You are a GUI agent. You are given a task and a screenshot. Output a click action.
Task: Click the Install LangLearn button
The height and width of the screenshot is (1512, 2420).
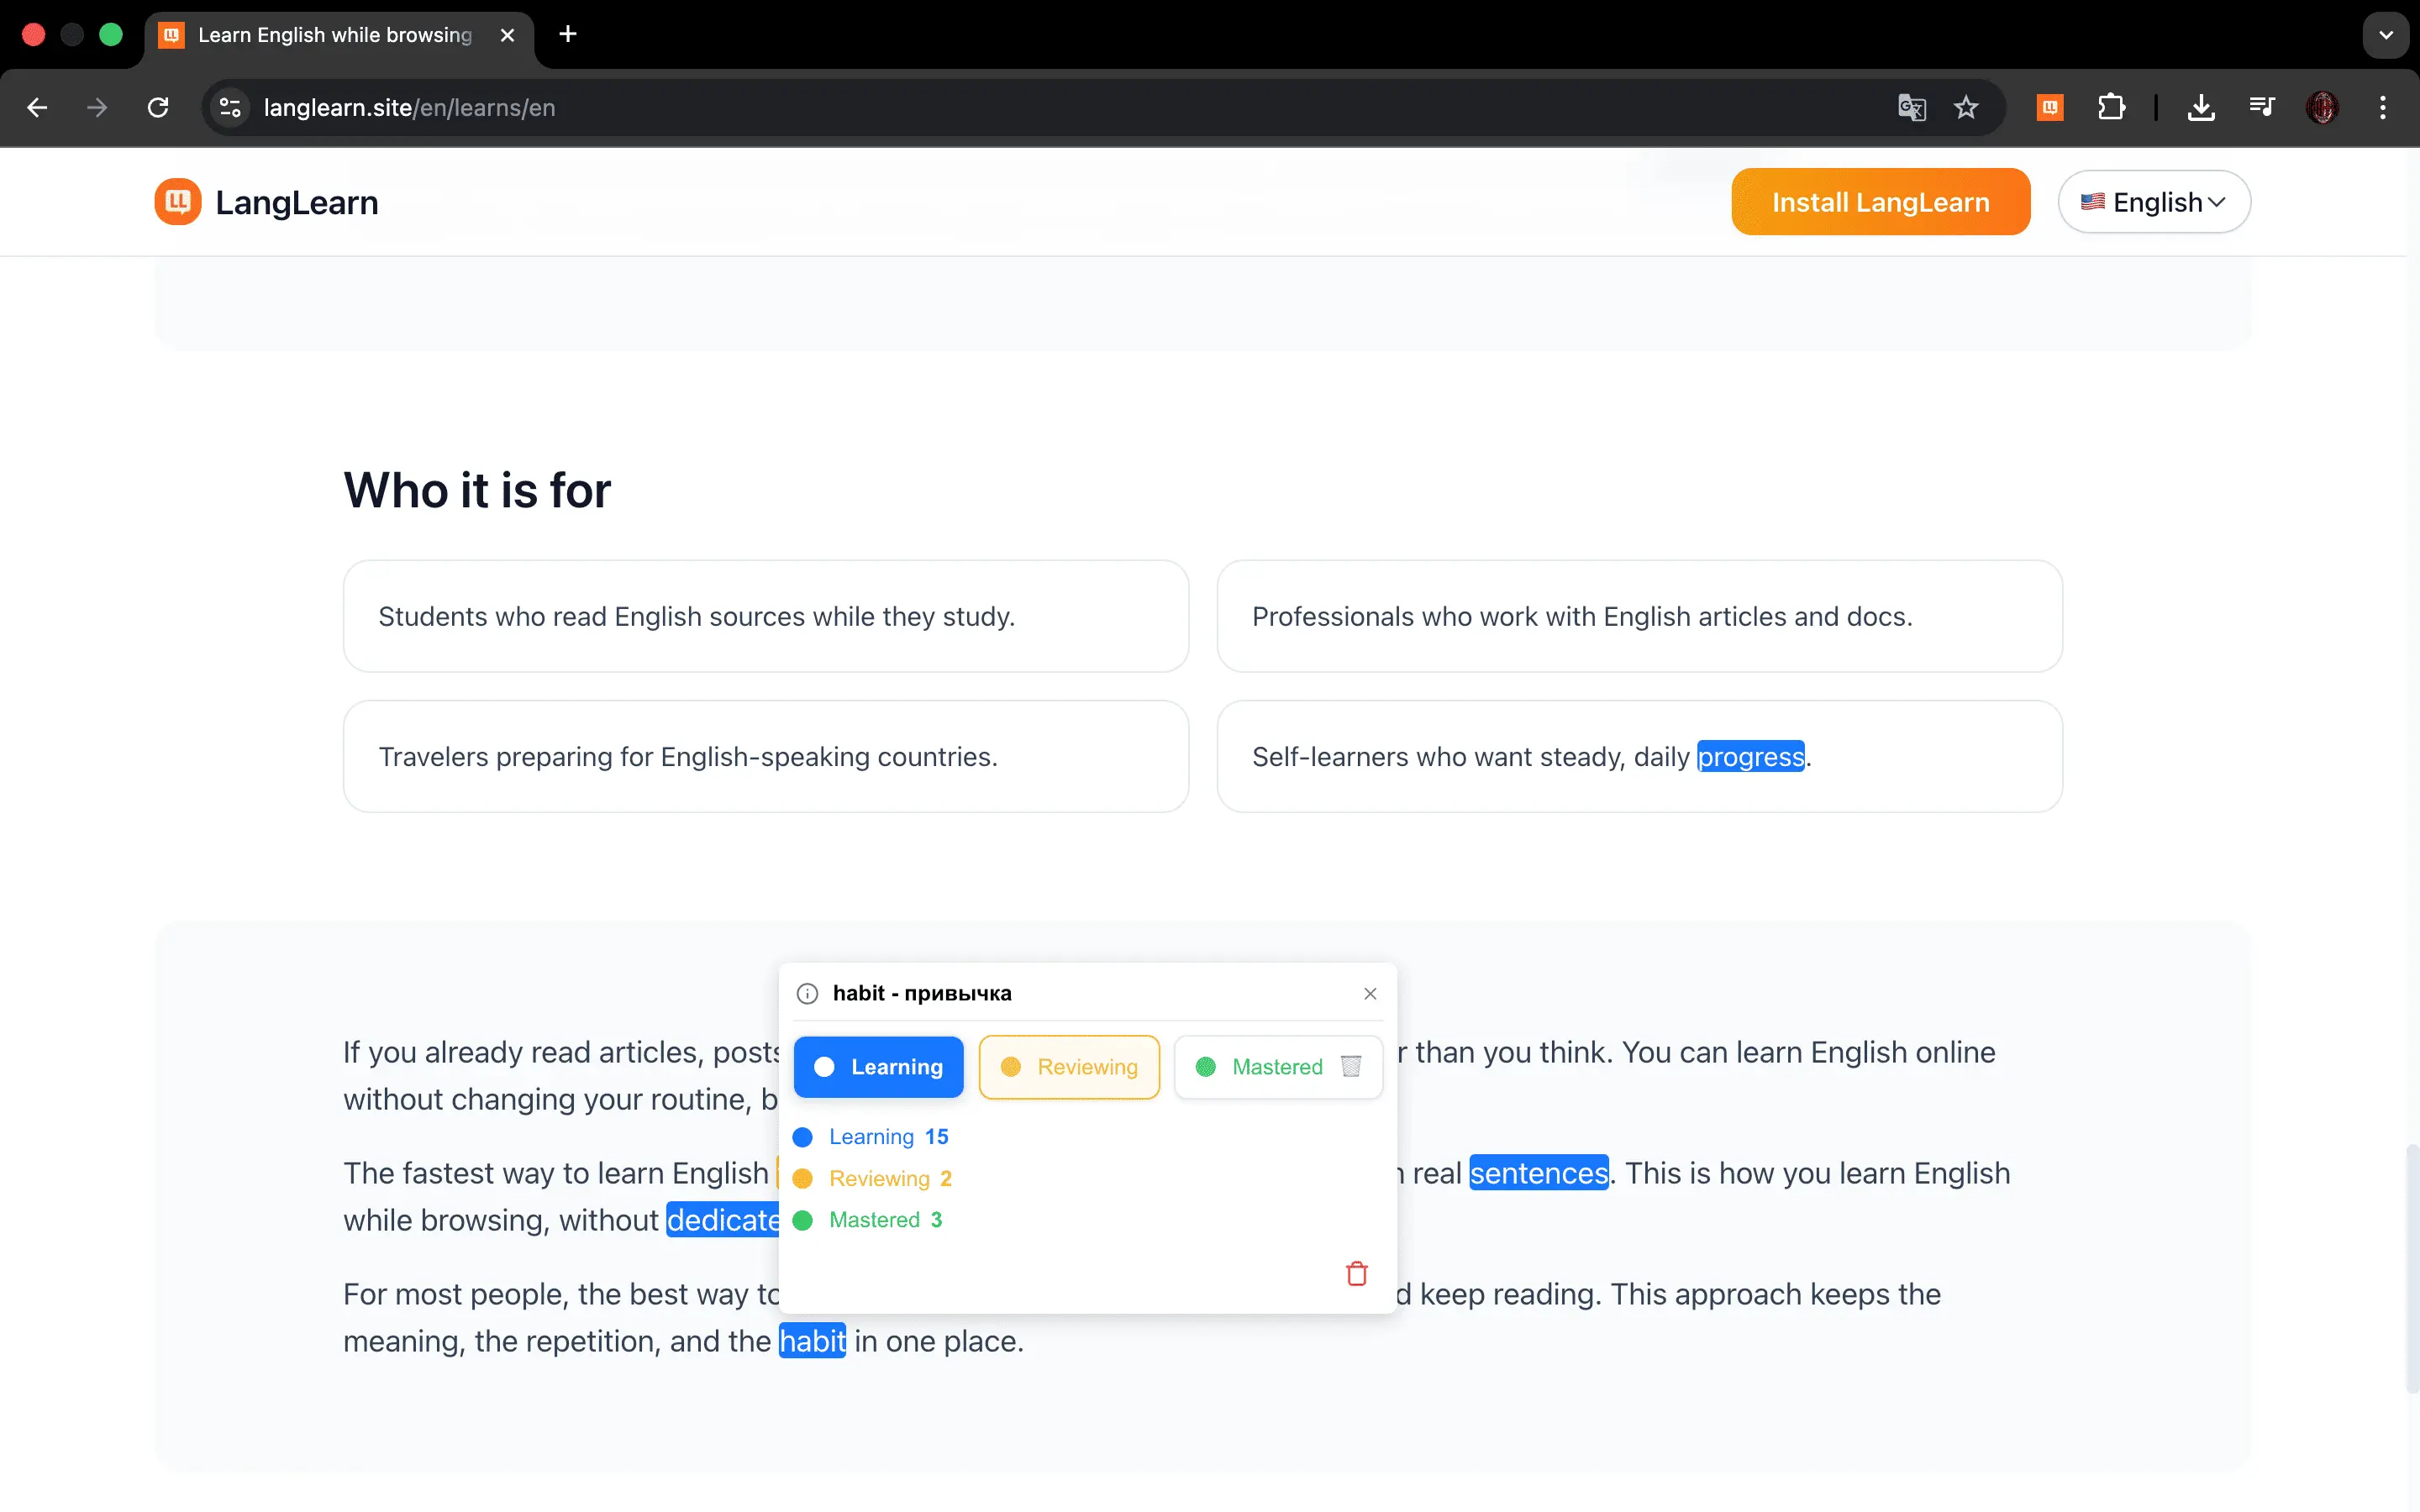coord(1880,202)
